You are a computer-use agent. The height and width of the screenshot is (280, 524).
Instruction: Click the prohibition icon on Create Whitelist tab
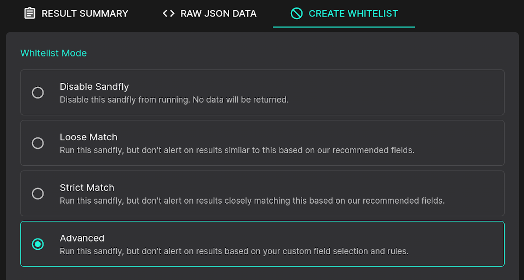pos(297,14)
